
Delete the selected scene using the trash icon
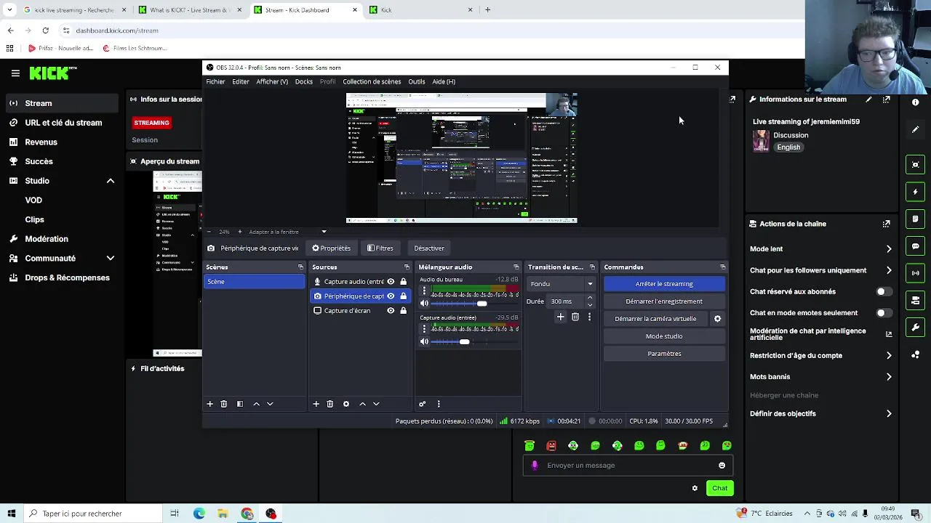point(224,404)
